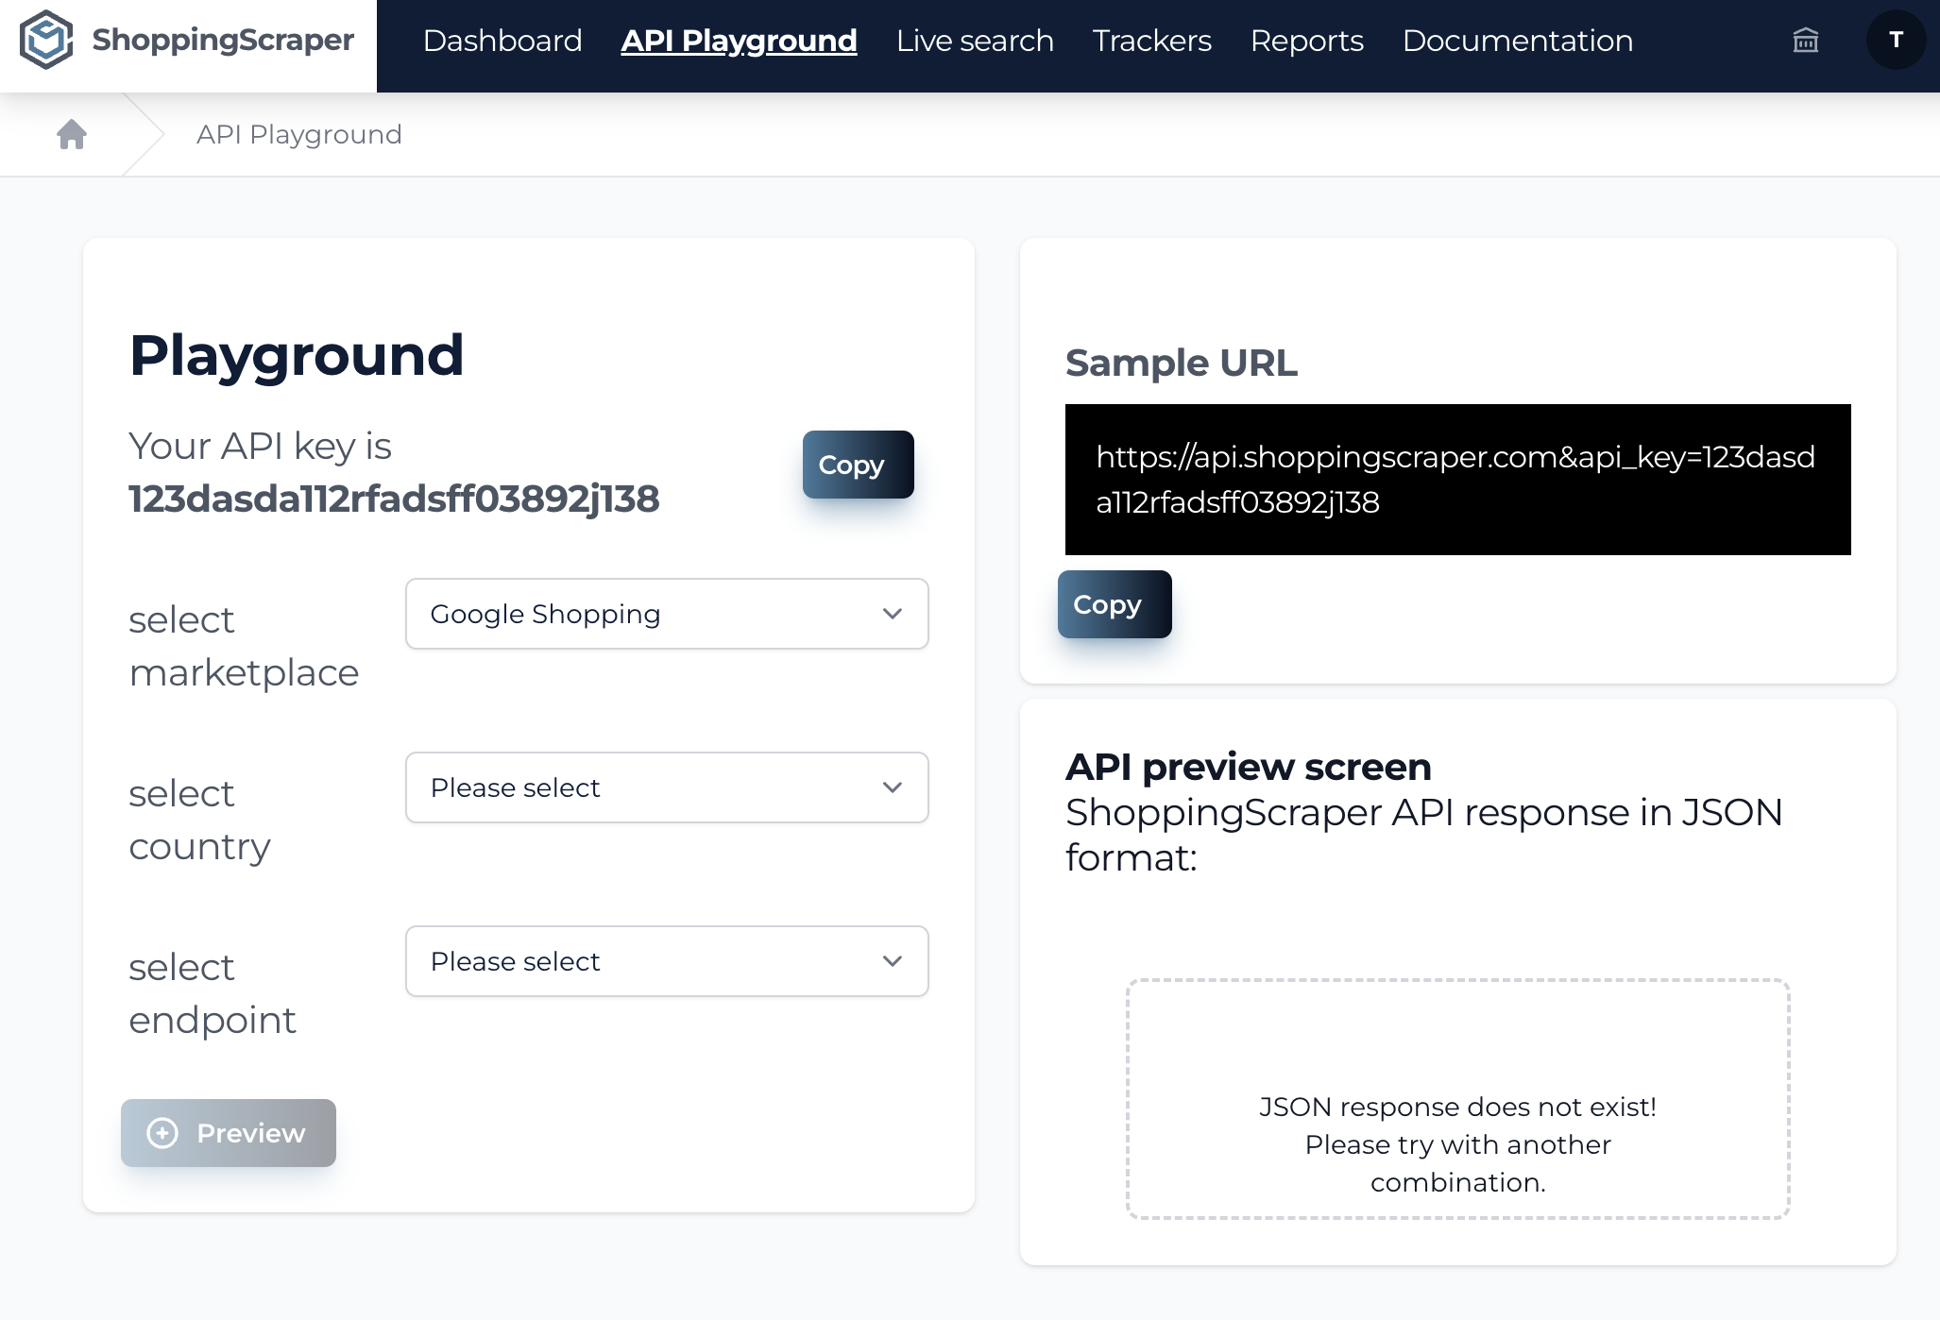Click the home icon in breadcrumb
The width and height of the screenshot is (1940, 1320).
72,135
